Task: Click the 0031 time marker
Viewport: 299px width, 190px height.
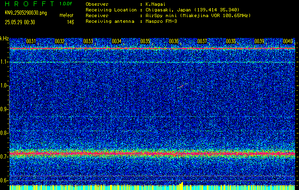Action: 31,41
